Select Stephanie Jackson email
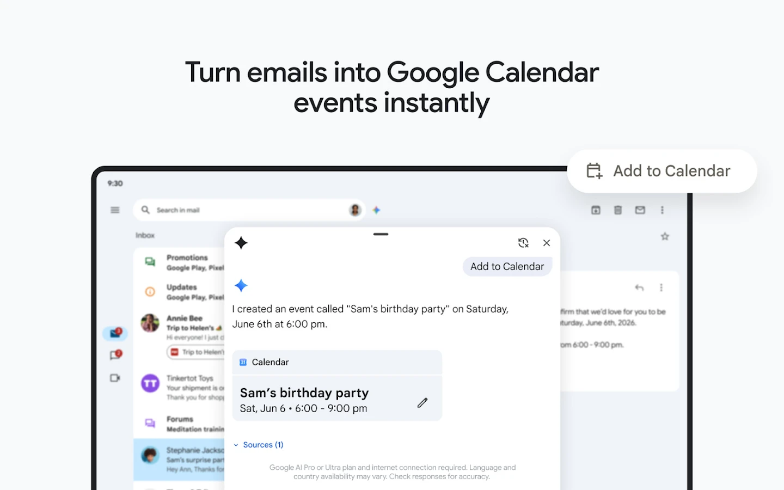The height and width of the screenshot is (490, 784). tap(180, 460)
